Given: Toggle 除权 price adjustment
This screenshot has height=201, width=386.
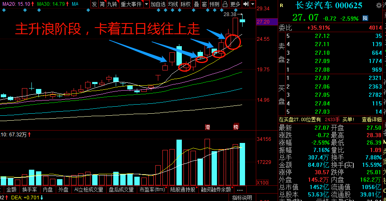Looking at the screenshot, I should (x=186, y=4).
